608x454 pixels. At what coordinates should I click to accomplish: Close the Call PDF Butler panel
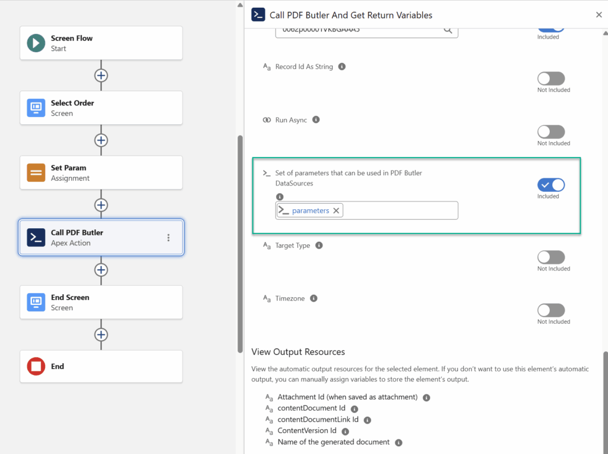(x=598, y=15)
